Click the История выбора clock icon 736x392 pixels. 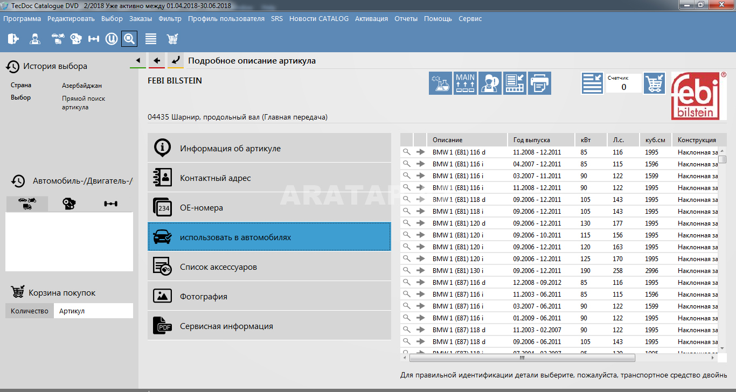click(x=12, y=66)
